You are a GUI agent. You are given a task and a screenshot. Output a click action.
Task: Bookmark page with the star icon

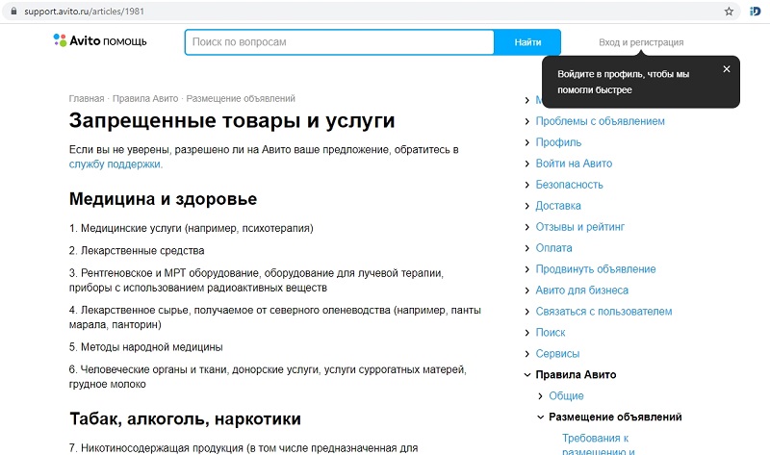[x=729, y=12]
